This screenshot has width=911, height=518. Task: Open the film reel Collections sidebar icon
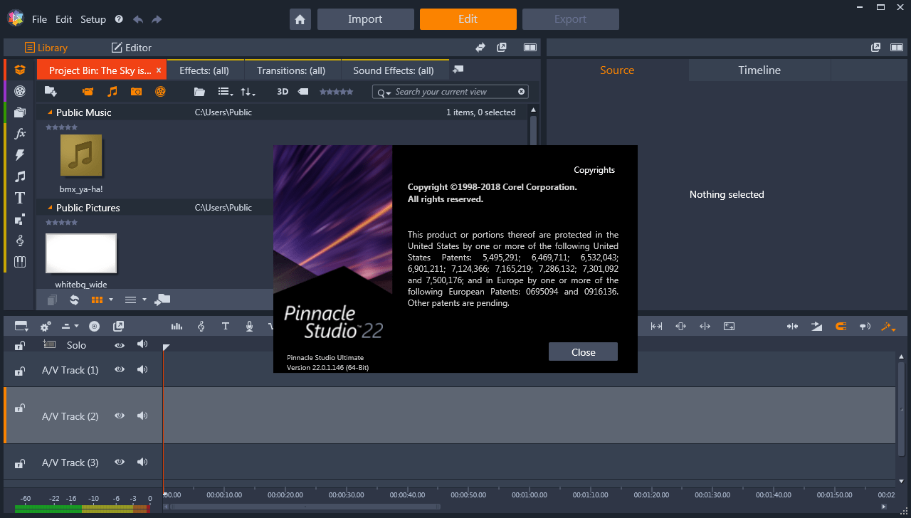click(20, 90)
